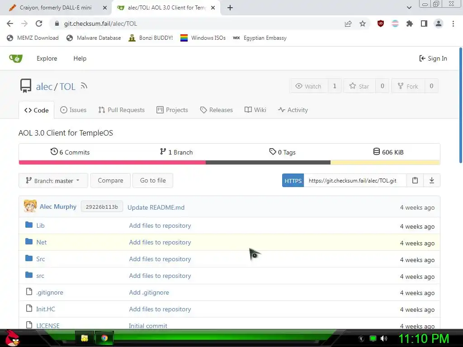Close the alec/TOL tab
The image size is (463, 347).
click(213, 8)
